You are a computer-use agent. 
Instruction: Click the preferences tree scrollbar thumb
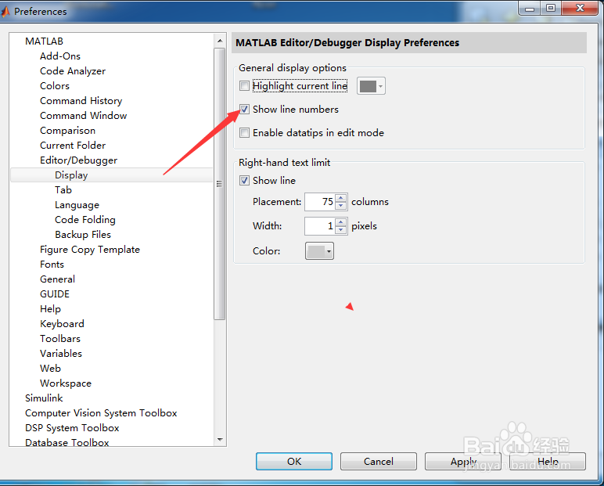click(x=220, y=184)
